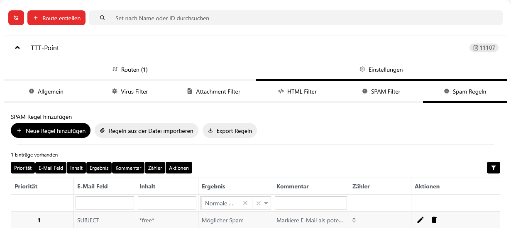Open the table filter funnel icon
Viewport: 511px width, 236px height.
point(493,168)
